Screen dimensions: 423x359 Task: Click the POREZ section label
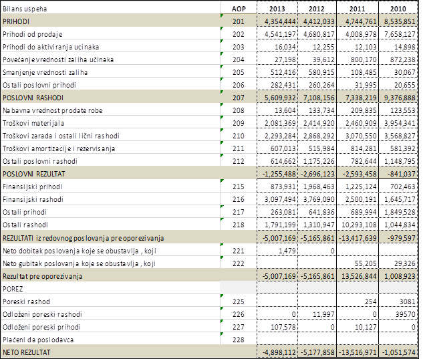(x=13, y=289)
